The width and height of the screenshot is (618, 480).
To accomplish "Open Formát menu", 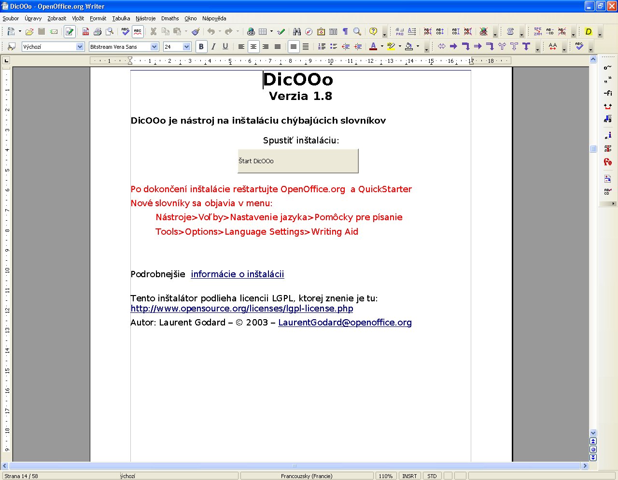I will pyautogui.click(x=98, y=18).
